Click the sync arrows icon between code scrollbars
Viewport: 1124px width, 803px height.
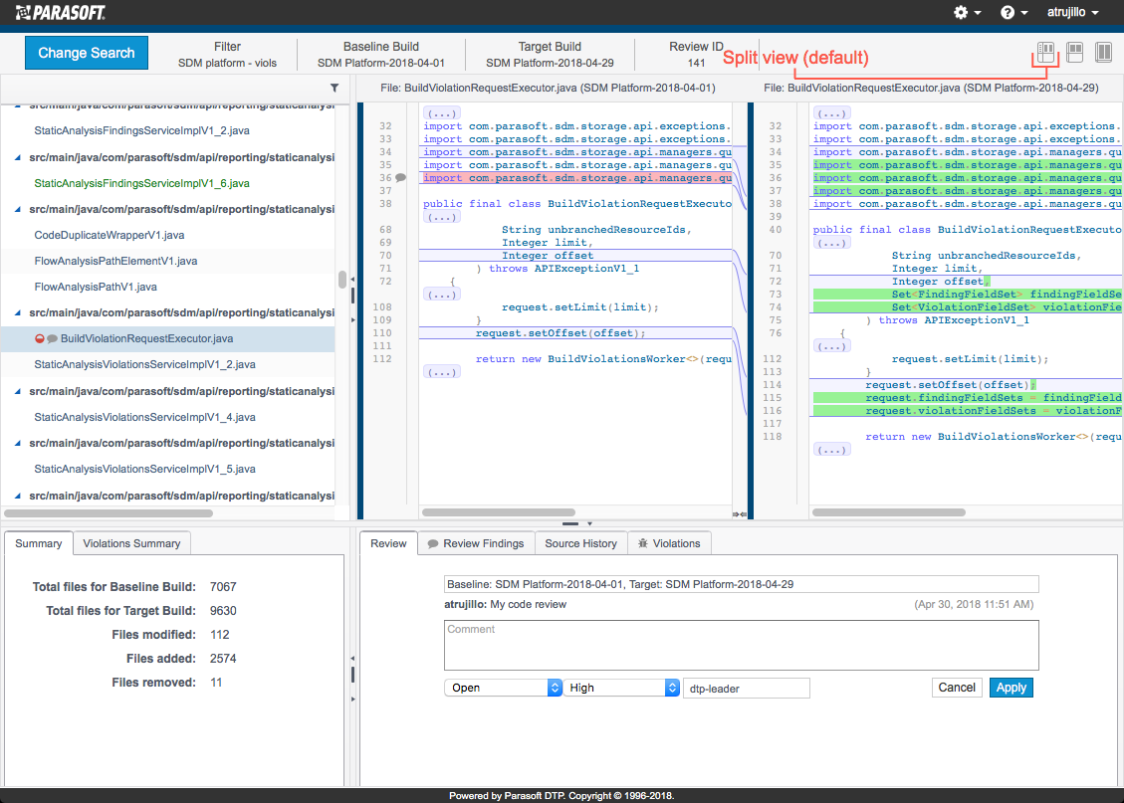point(740,514)
